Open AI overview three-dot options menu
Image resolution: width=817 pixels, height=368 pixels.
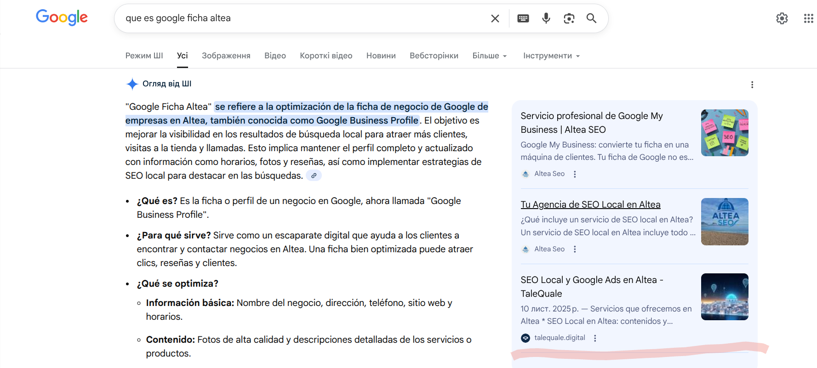(x=752, y=85)
